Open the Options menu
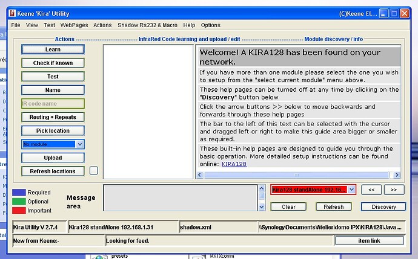Screen dimensions: 418x259 tap(211, 25)
